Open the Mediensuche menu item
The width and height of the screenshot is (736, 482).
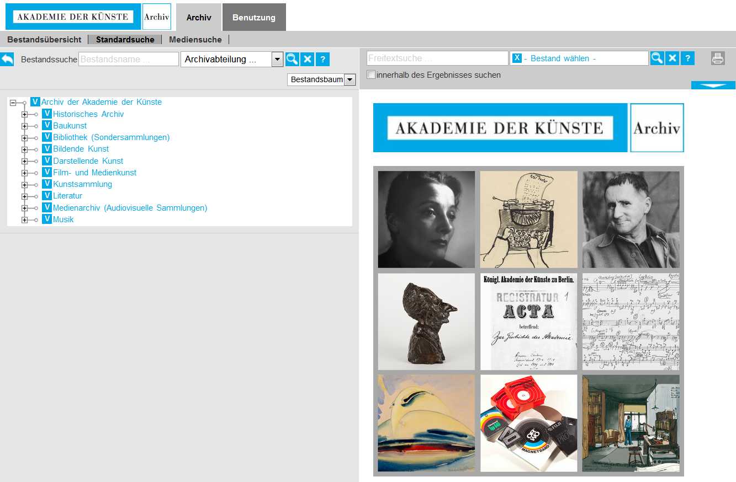[x=195, y=40]
